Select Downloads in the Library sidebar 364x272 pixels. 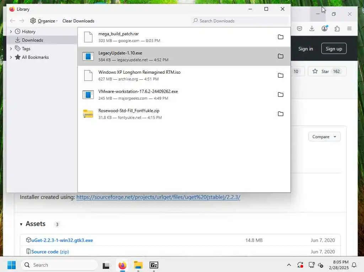(32, 40)
